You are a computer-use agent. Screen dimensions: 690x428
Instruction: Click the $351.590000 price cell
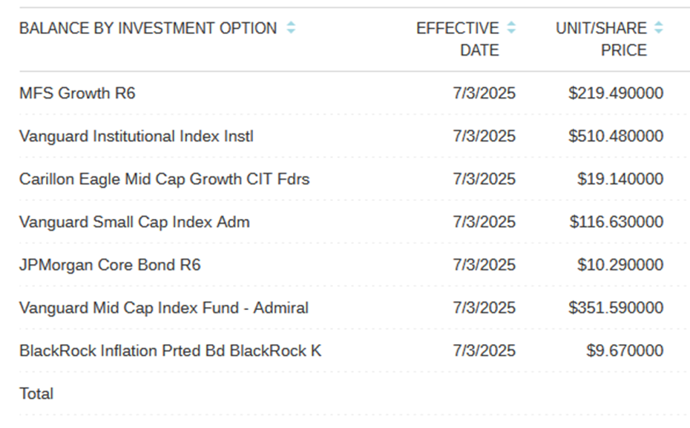(616, 308)
